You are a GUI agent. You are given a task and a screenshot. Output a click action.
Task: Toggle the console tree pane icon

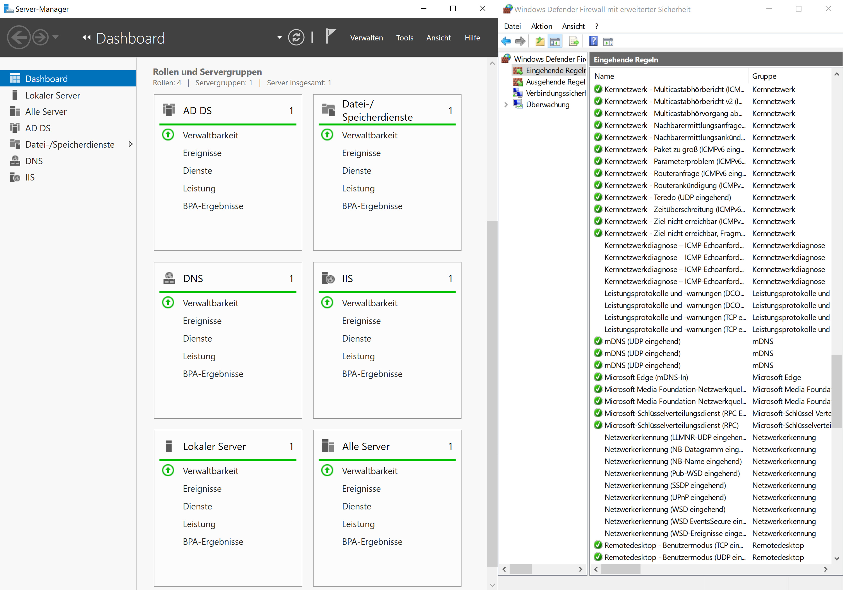[x=556, y=41]
